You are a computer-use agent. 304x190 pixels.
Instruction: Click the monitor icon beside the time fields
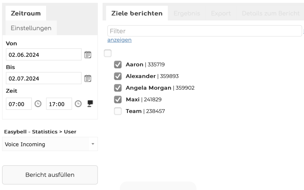click(90, 103)
